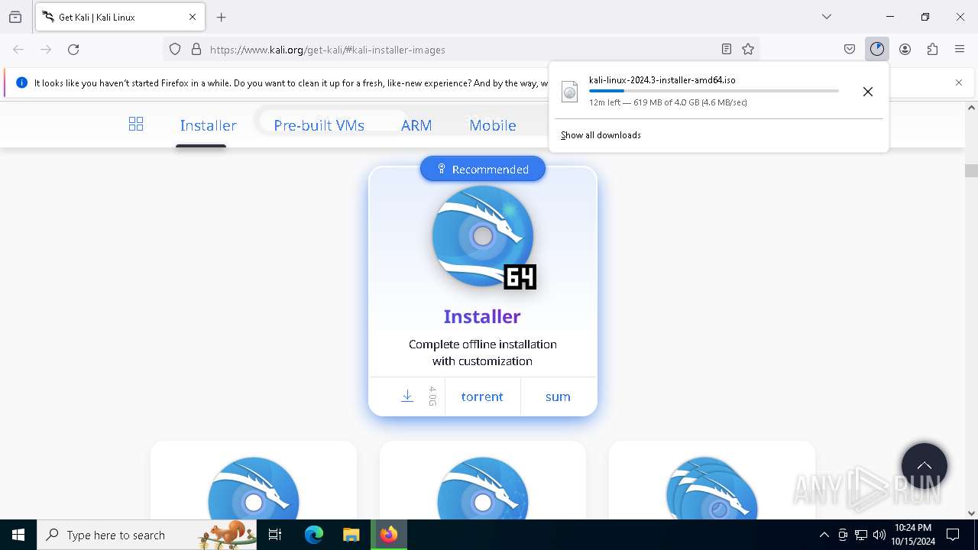
Task: Click the Recommended badge
Action: tap(483, 169)
